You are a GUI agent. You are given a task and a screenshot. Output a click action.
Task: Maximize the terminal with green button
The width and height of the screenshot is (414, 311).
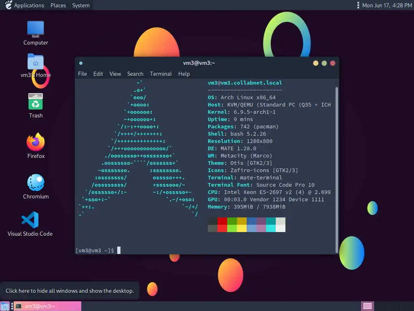tap(324, 63)
